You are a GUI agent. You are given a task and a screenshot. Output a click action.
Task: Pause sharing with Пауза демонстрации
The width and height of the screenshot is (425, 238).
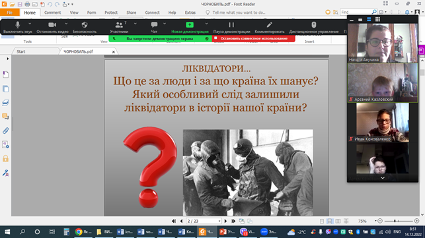tap(231, 27)
